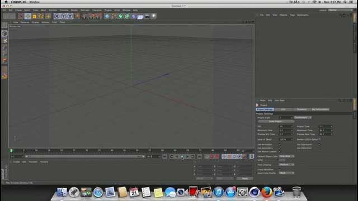Toggle the Use Motion System checkbox
Image resolution: width=358 pixels, height=201 pixels.
tap(280, 151)
